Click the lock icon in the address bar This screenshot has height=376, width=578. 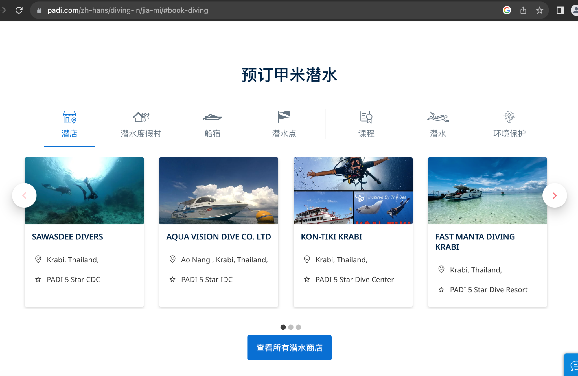(40, 10)
